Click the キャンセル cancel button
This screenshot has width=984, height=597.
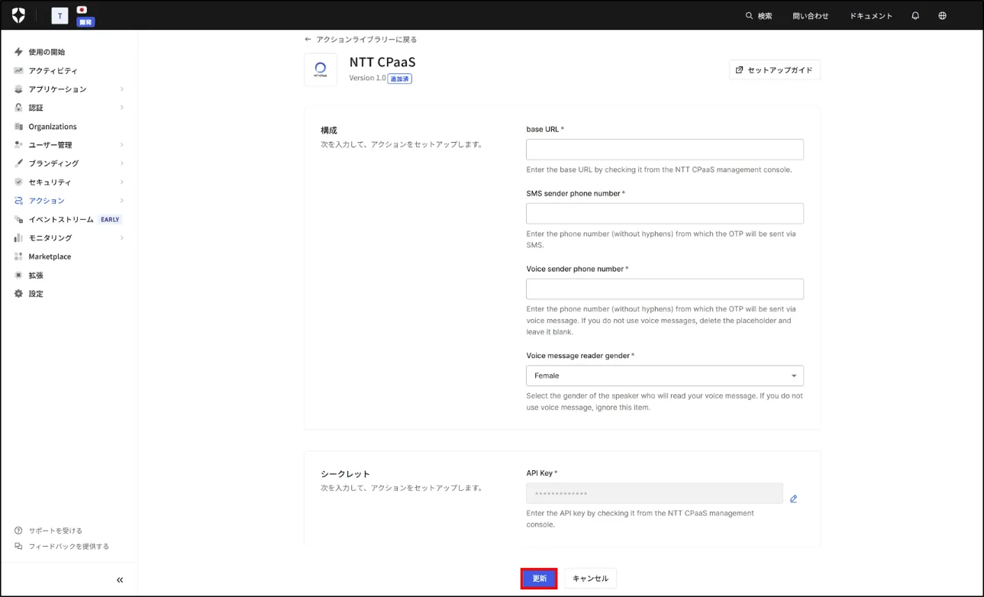click(590, 579)
